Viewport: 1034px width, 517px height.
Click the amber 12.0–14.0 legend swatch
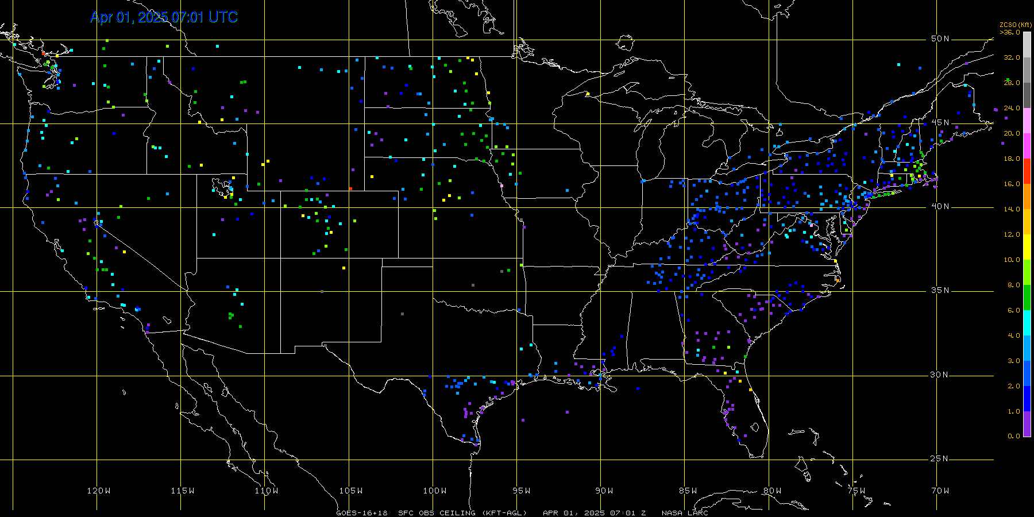point(1027,222)
